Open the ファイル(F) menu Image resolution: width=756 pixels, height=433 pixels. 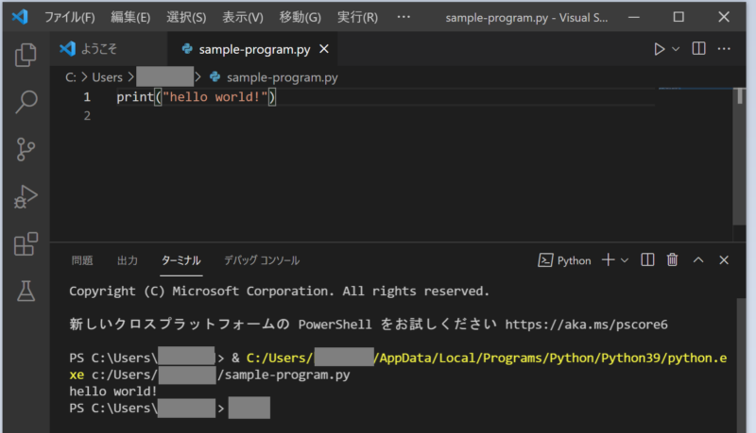(x=69, y=17)
